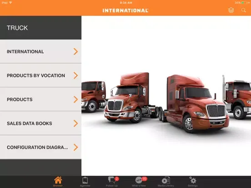
Task: Select the PRODUCTS menu label
Action: tap(20, 99)
